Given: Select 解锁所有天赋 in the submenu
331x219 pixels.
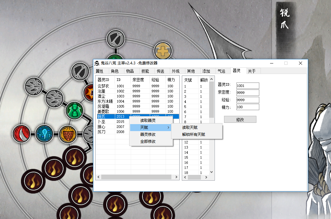Looking at the screenshot, I should point(197,134).
